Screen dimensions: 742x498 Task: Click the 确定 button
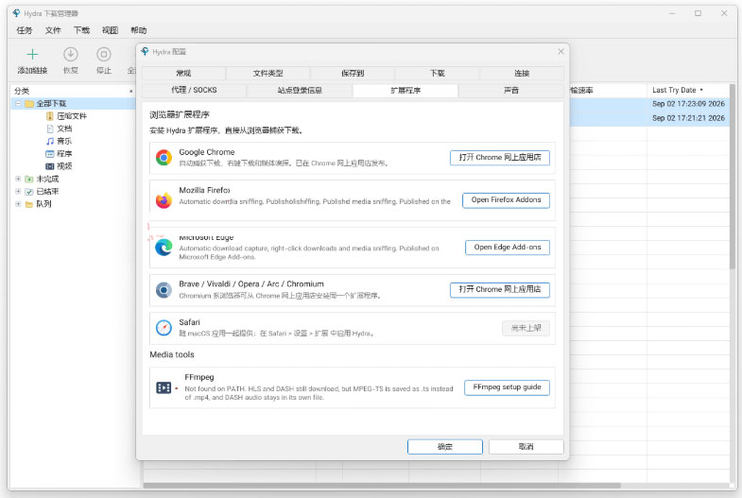[x=445, y=446]
